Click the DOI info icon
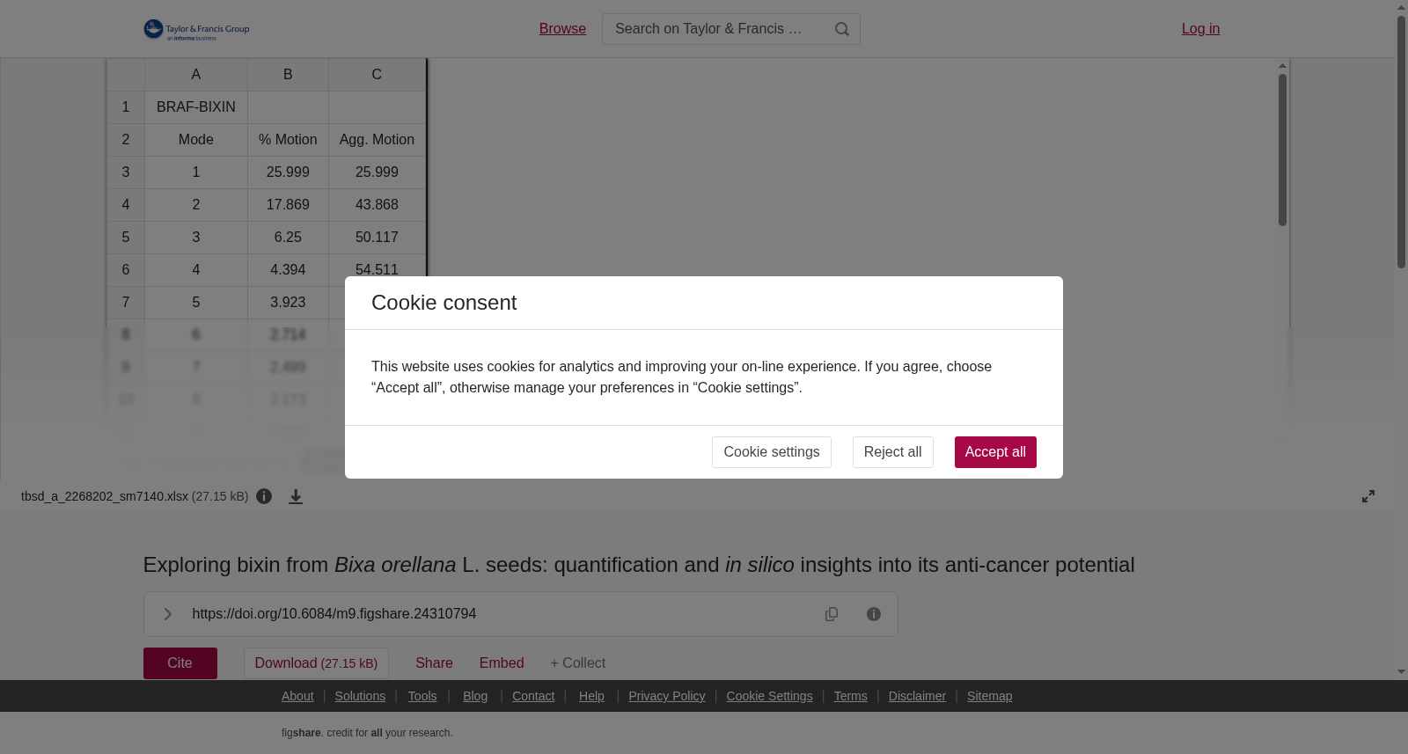This screenshot has height=754, width=1408. pyautogui.click(x=874, y=614)
